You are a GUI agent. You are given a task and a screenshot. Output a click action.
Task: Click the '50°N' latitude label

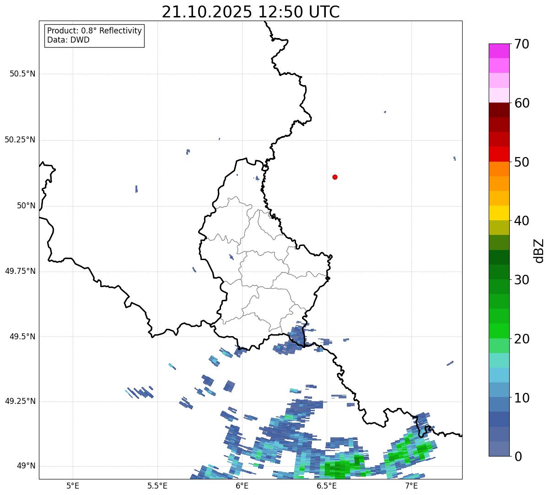(26, 206)
